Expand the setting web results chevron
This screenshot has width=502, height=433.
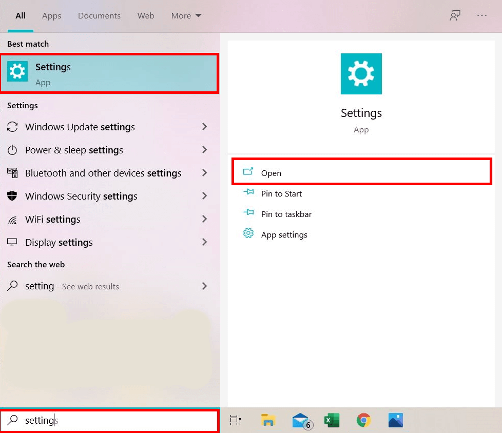click(205, 286)
